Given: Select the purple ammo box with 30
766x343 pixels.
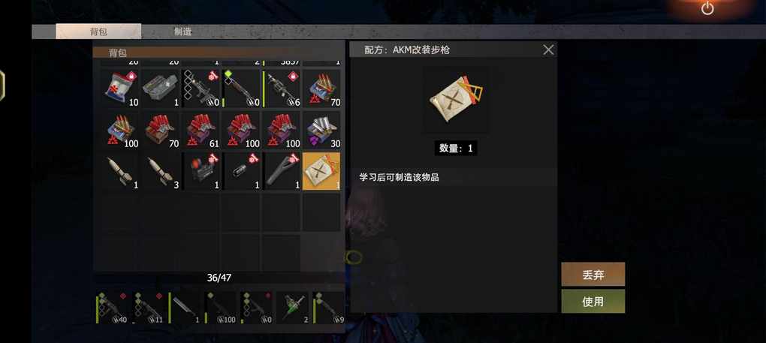Looking at the screenshot, I should pos(321,130).
